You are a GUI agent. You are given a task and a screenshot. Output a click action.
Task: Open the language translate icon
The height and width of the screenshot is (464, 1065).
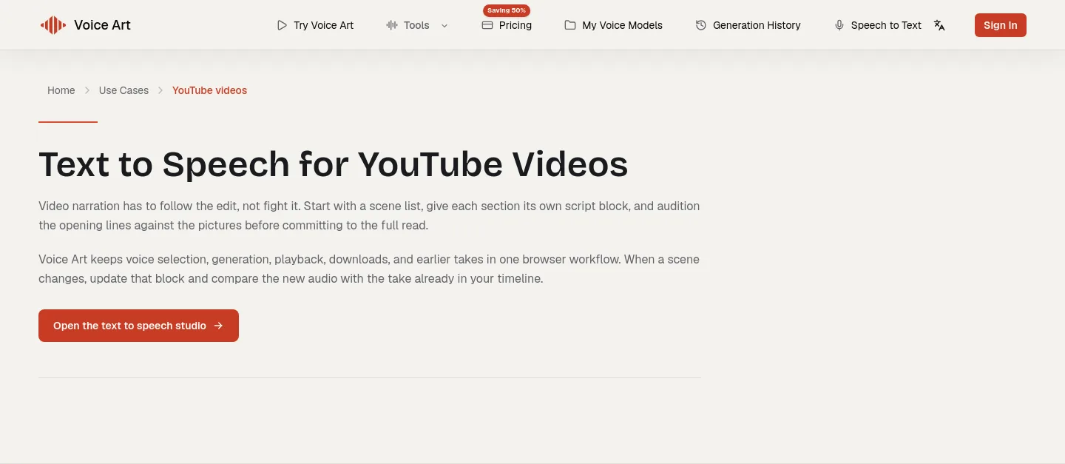coord(939,25)
